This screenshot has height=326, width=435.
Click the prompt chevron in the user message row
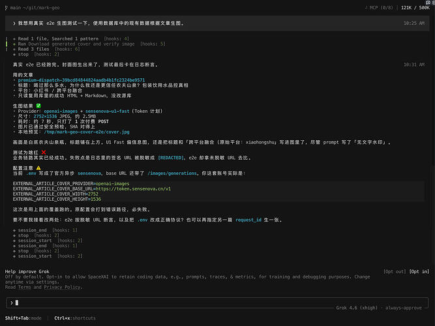point(14,23)
